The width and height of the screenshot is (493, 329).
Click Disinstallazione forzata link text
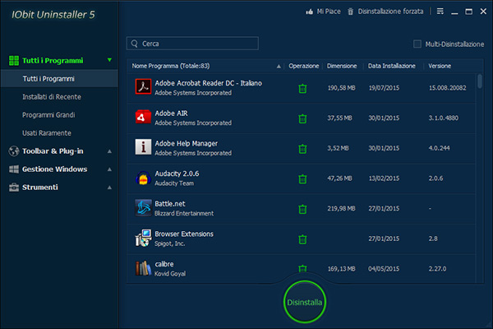tap(390, 12)
